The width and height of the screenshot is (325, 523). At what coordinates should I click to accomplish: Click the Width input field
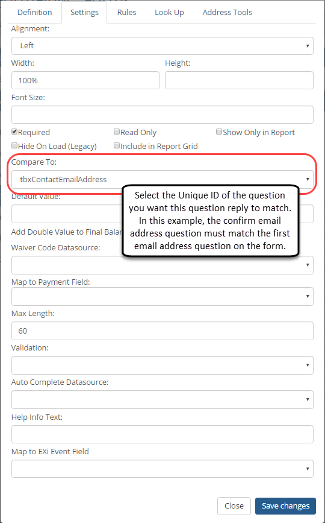tap(85, 80)
